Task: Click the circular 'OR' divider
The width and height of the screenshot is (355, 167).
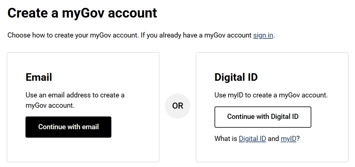Action: [x=177, y=106]
